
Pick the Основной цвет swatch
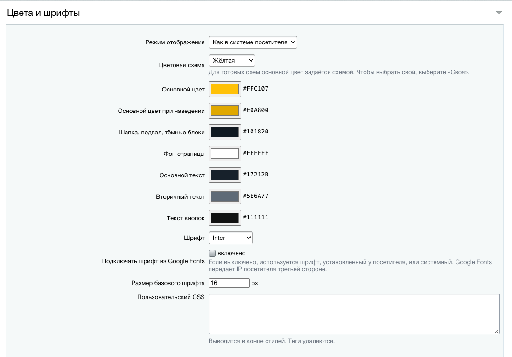[x=224, y=89]
